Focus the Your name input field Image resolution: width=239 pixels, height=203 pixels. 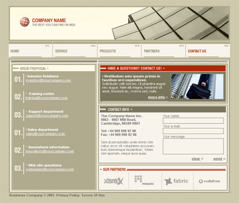point(193,121)
